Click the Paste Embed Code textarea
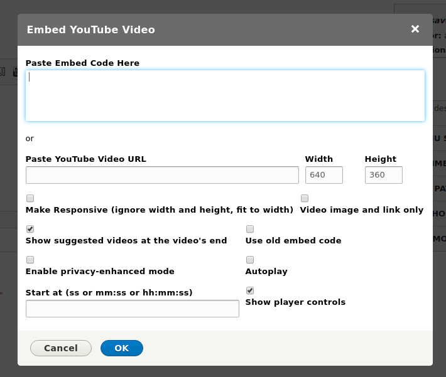446x377 pixels. click(225, 96)
